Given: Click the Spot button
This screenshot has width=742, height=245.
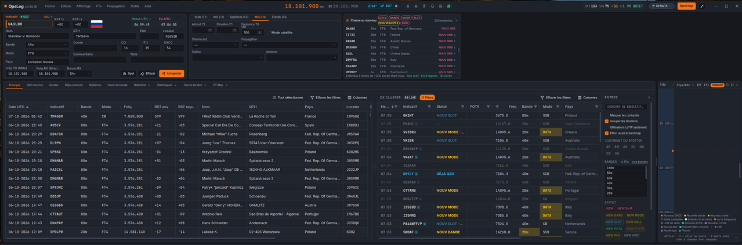Looking at the screenshot, I should [129, 74].
